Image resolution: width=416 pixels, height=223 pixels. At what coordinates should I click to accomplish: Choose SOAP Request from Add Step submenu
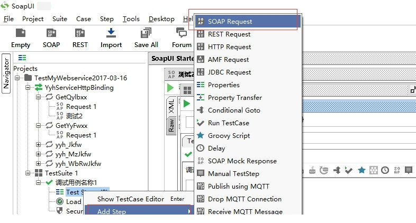248,22
